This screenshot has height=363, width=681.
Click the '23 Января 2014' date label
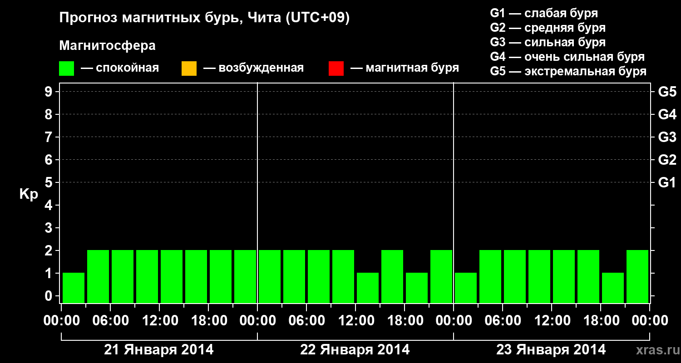[551, 350]
